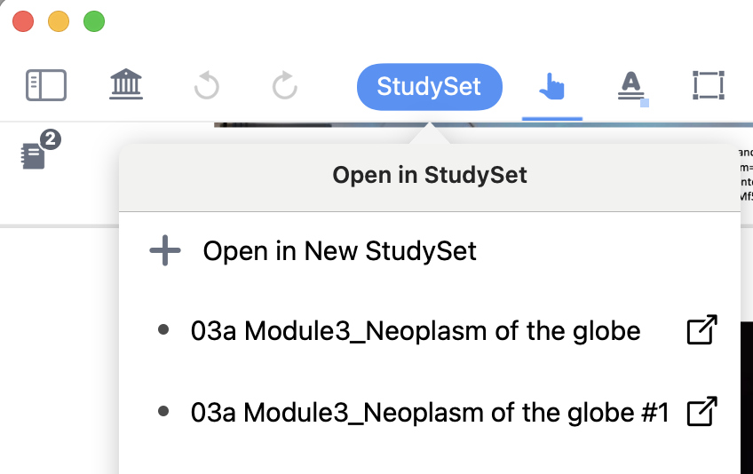Open external link icon for first StudySet
Screen dimensions: 753x474
tap(702, 331)
